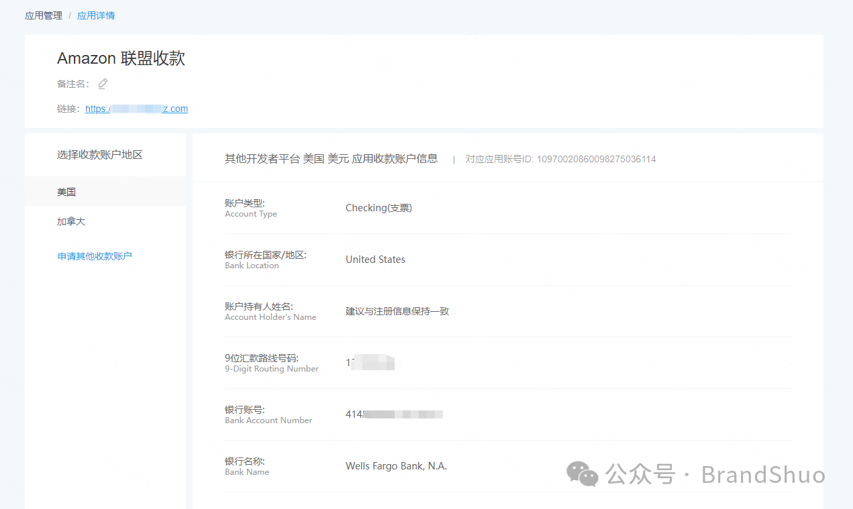Select the 应用详情 breadcrumb item

point(95,15)
